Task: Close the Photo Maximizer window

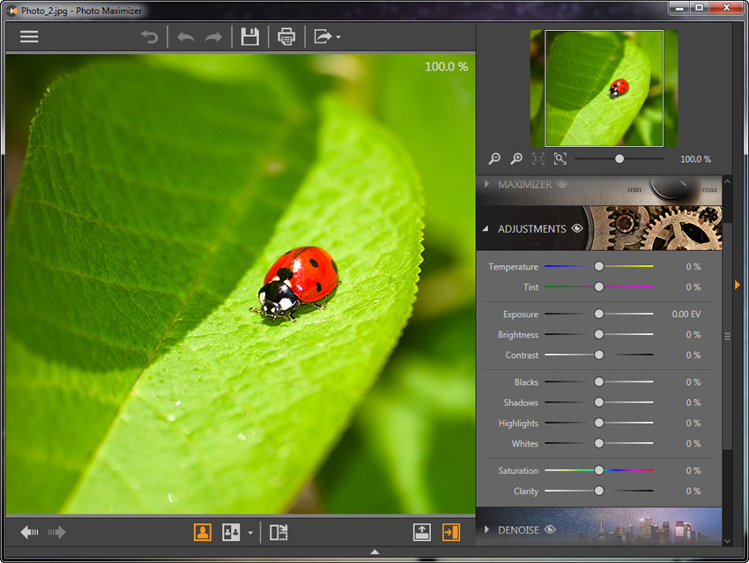Action: tap(726, 8)
